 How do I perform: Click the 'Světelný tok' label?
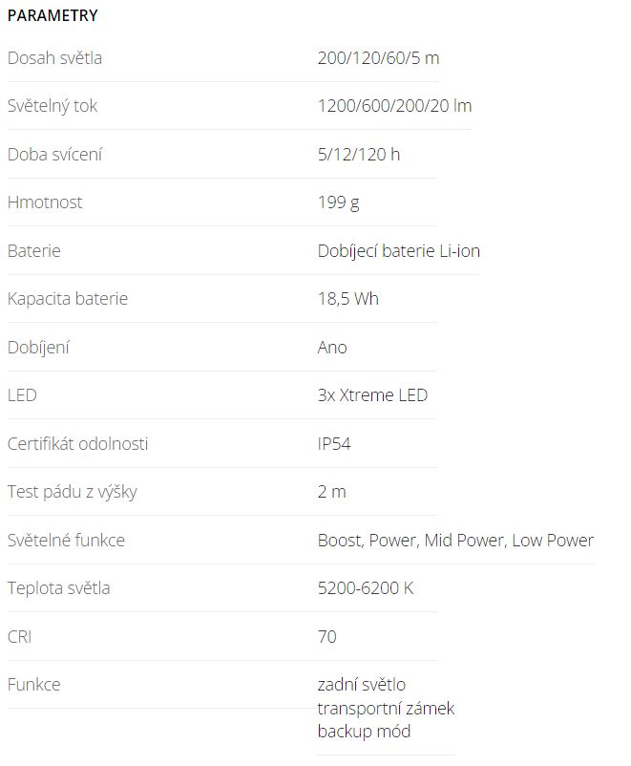pyautogui.click(x=53, y=106)
